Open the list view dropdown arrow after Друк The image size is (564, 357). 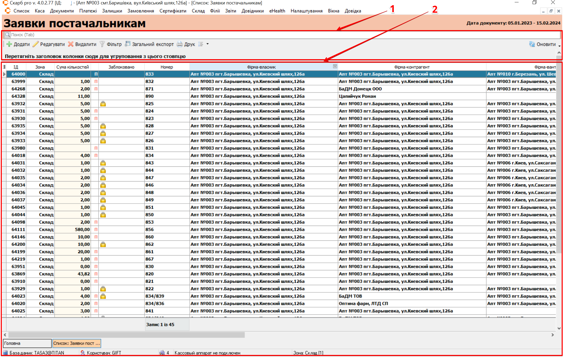(207, 44)
